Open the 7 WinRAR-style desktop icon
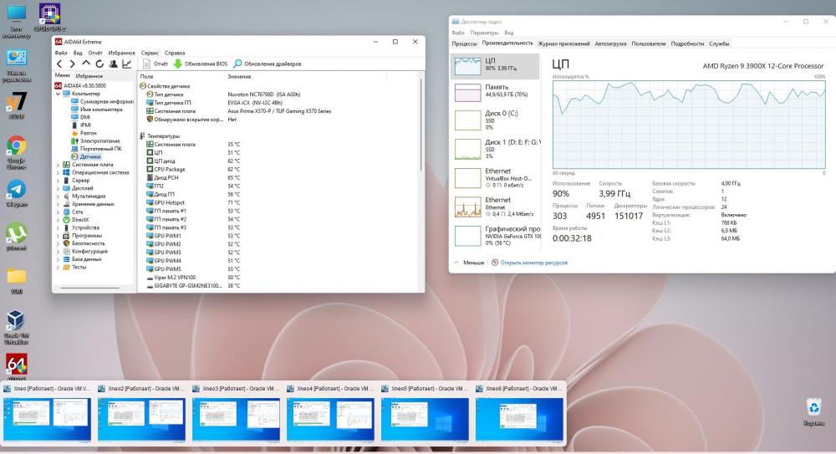Screen dimensions: 836x454 click(17, 101)
